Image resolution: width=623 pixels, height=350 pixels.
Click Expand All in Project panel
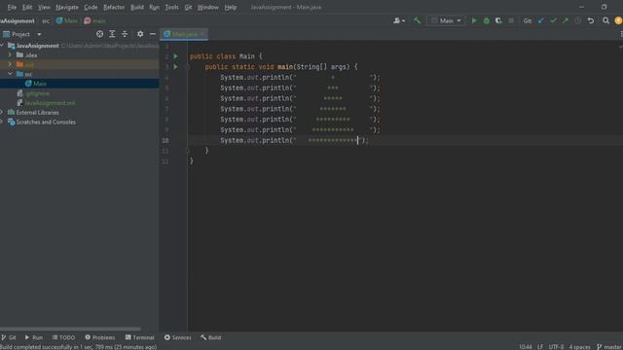click(113, 34)
